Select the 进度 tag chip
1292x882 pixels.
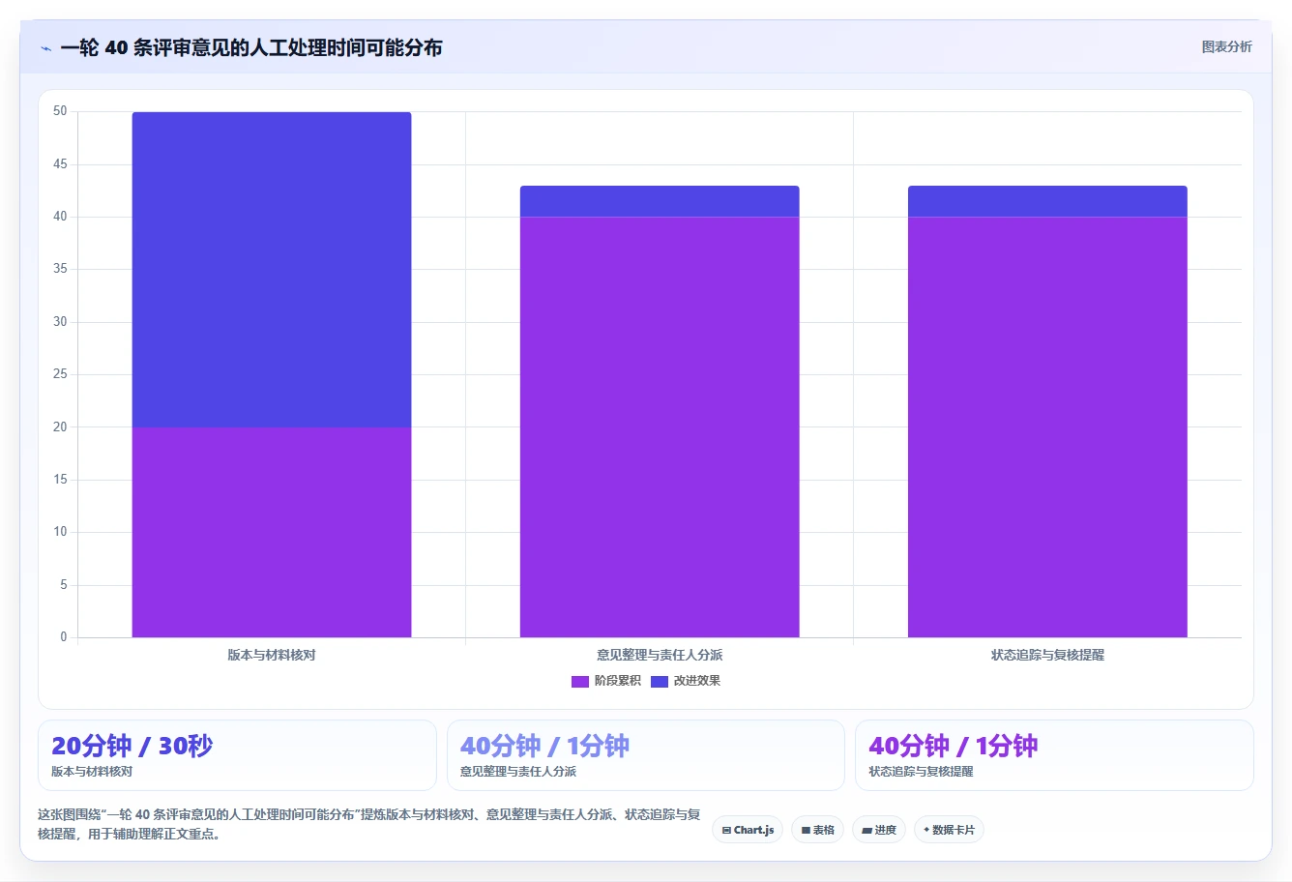[878, 830]
